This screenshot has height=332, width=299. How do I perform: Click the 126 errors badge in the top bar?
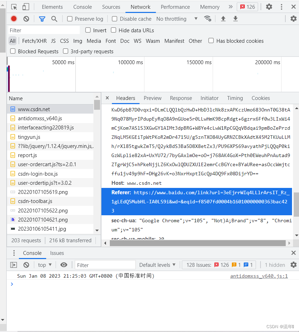[248, 7]
